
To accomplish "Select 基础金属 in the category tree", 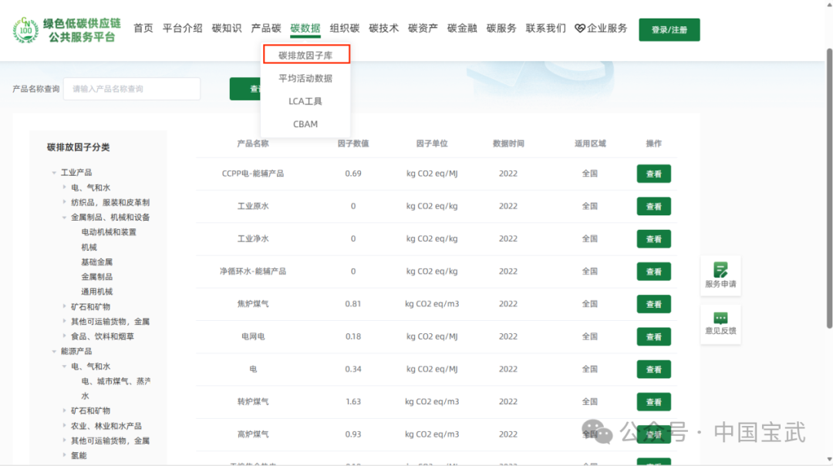I will (96, 262).
